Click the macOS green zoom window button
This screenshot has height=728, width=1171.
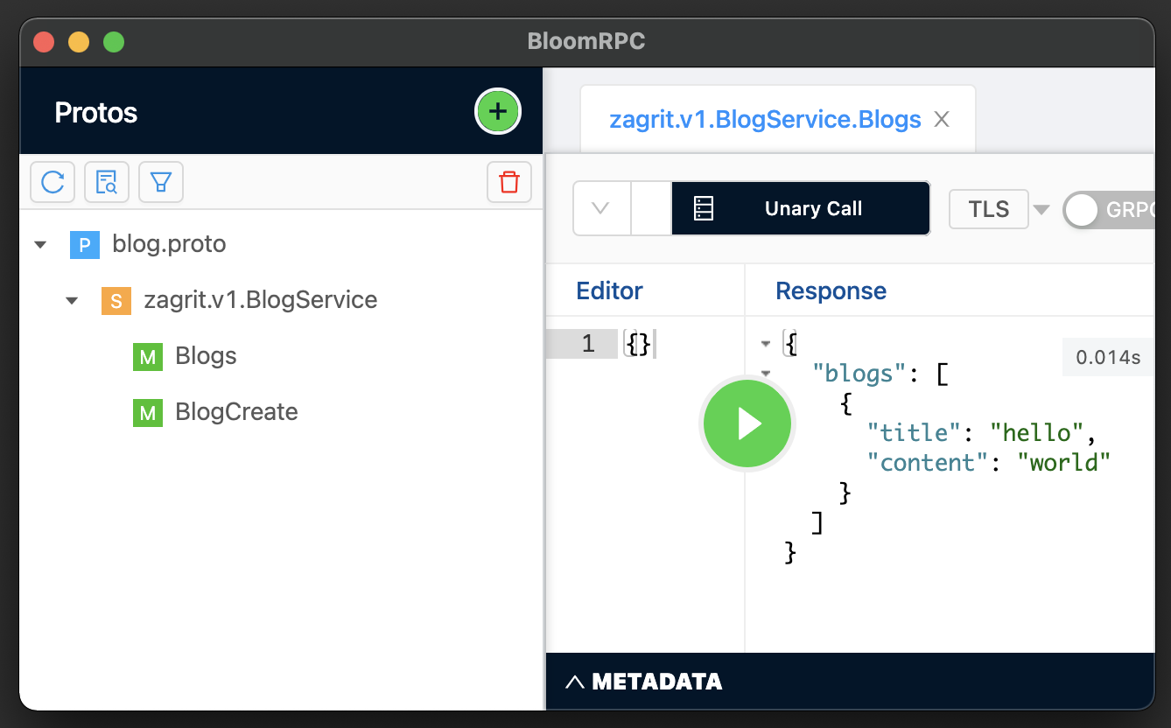pos(114,41)
